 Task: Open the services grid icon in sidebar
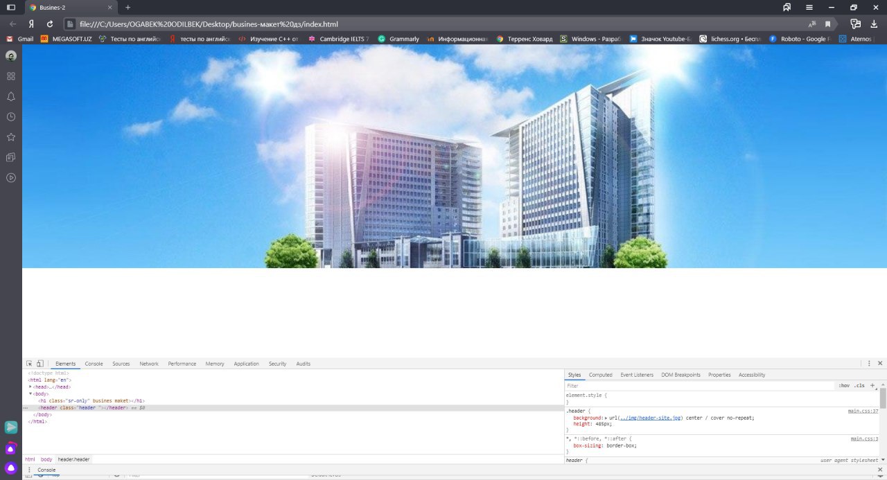(11, 76)
